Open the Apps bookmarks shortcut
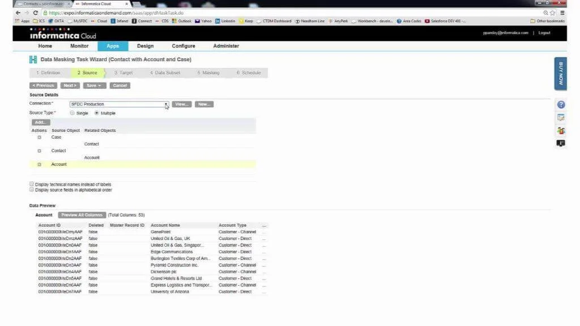The image size is (580, 326). click(x=22, y=21)
